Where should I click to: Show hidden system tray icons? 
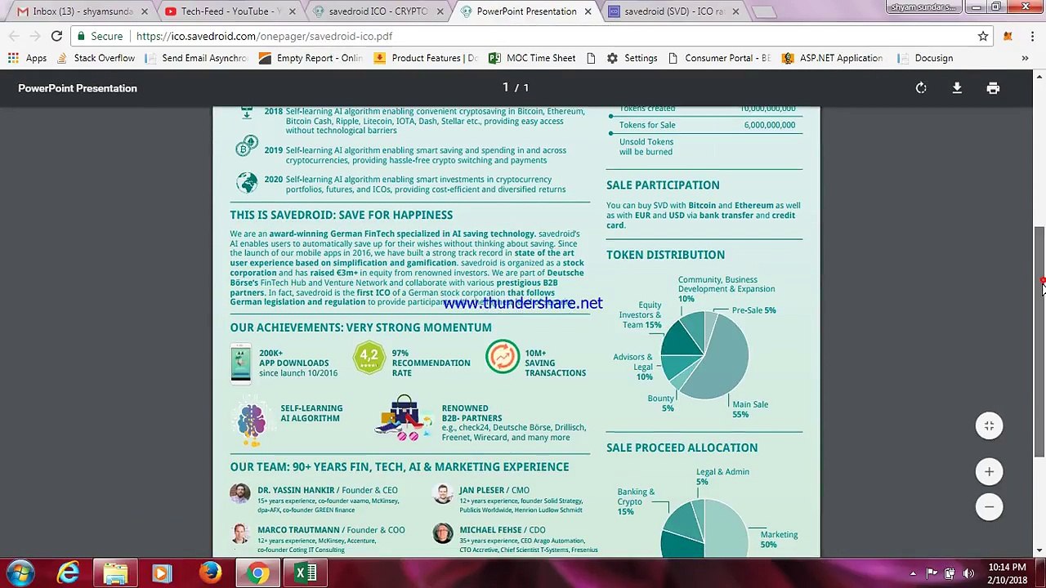tap(913, 573)
